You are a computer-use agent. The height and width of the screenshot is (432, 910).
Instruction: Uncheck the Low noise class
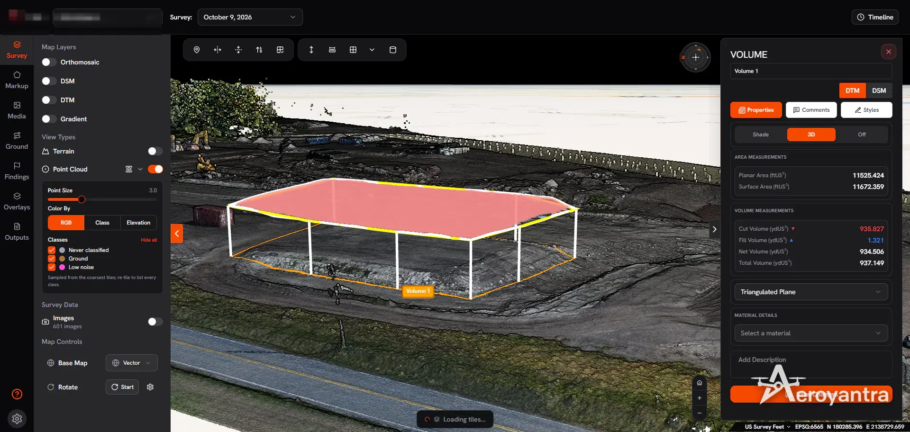click(52, 267)
